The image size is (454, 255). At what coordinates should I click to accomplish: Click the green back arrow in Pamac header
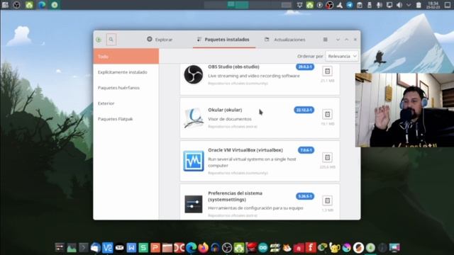(99, 40)
